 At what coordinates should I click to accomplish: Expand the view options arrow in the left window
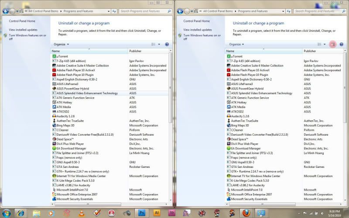pyautogui.click(x=159, y=44)
